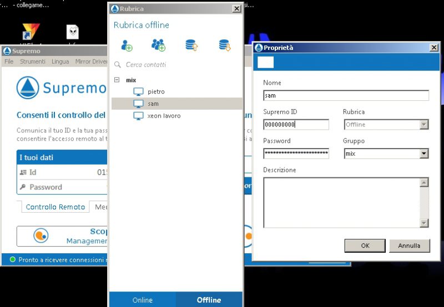
Task: Click the Rubrica offline heading
Action: pos(142,25)
